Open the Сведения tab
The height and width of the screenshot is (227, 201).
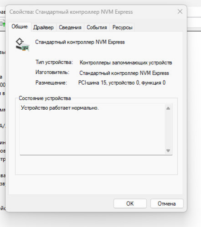(x=70, y=27)
